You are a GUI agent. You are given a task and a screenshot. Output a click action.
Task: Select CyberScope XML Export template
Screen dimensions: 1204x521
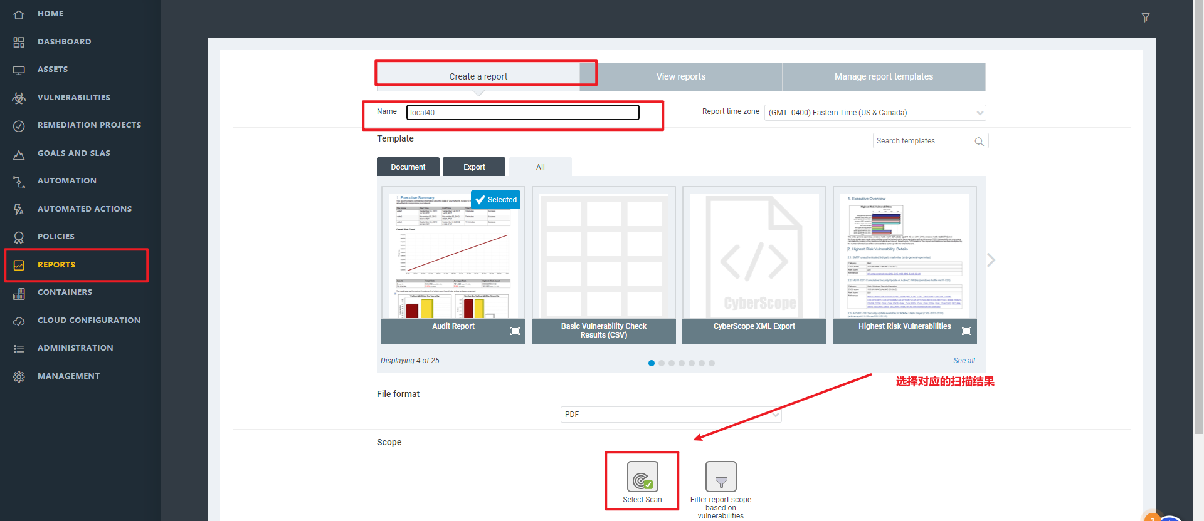tap(754, 265)
